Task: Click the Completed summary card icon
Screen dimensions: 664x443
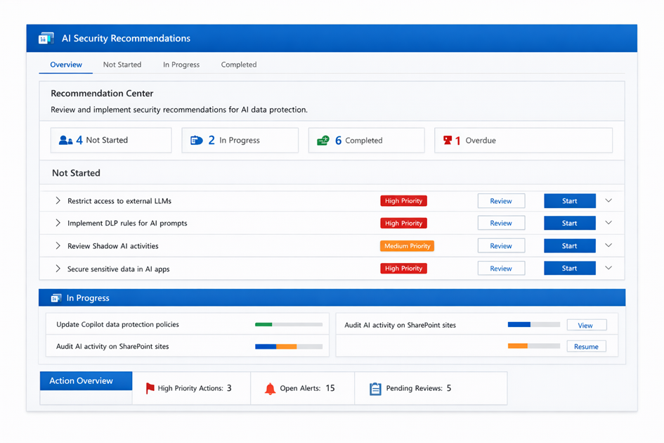Action: point(323,141)
